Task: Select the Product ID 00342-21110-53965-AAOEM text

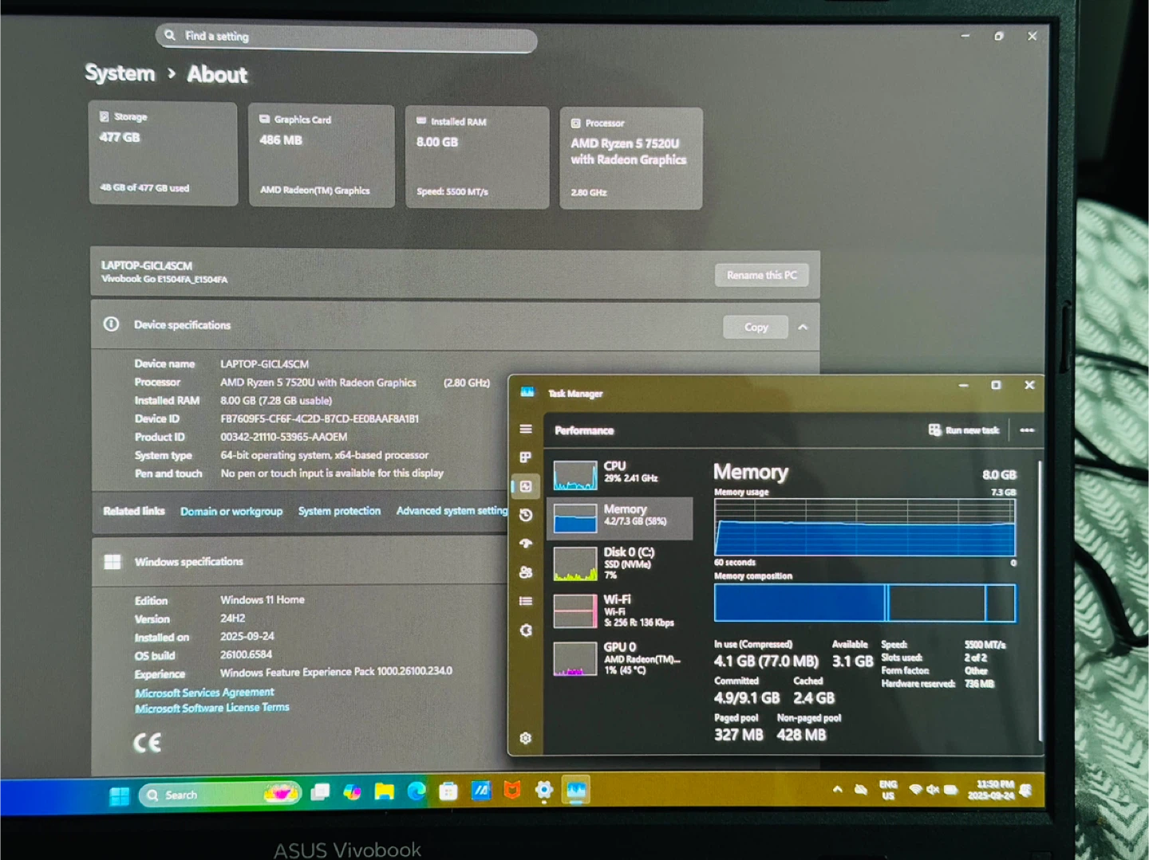Action: coord(284,437)
